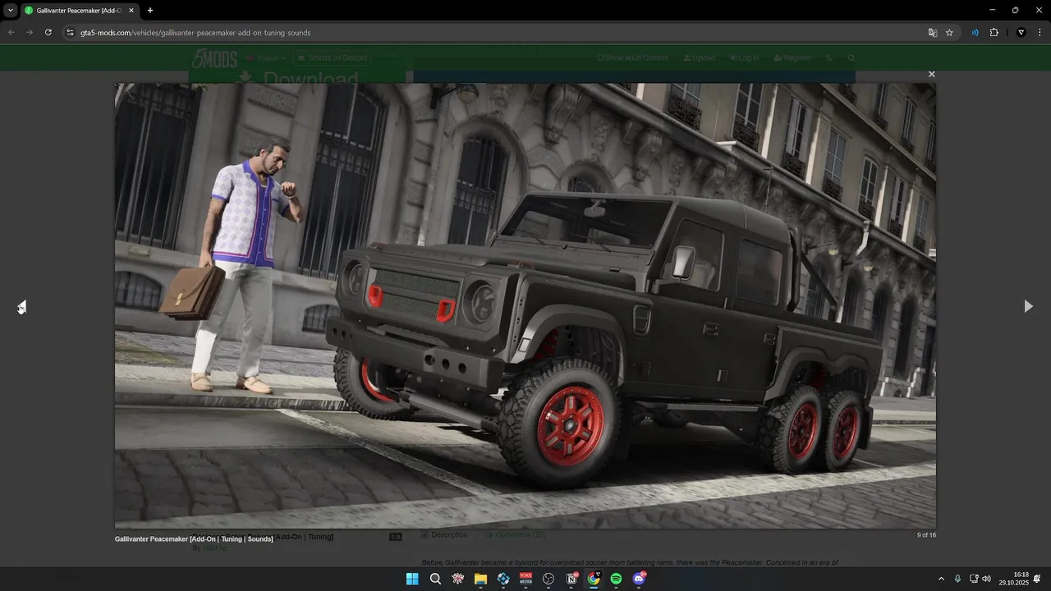The width and height of the screenshot is (1051, 591).
Task: Advance to the next gallery image
Action: click(1028, 306)
